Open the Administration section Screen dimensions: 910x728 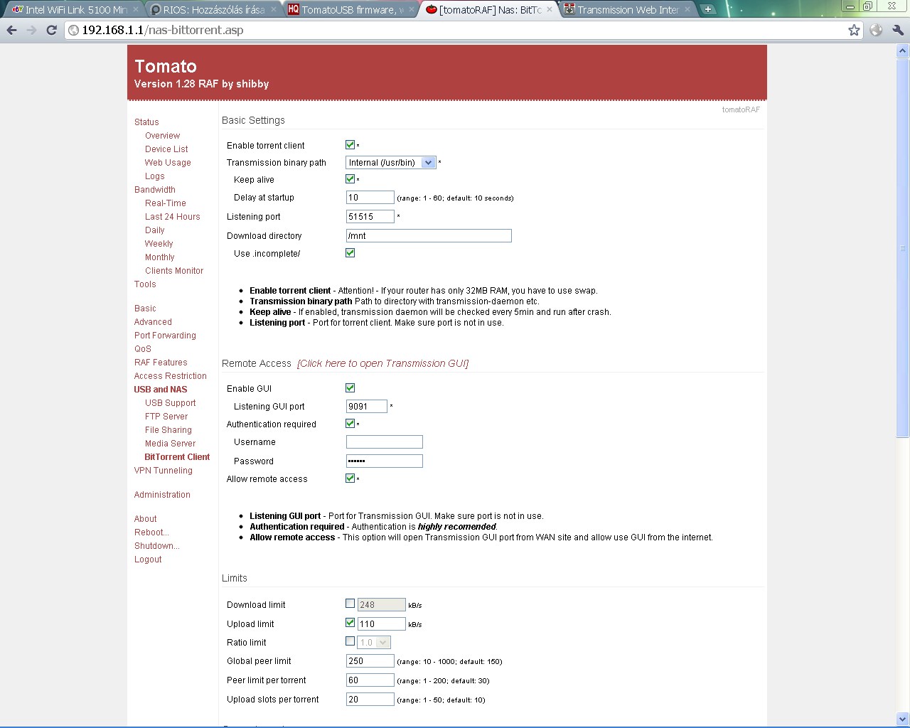click(162, 495)
